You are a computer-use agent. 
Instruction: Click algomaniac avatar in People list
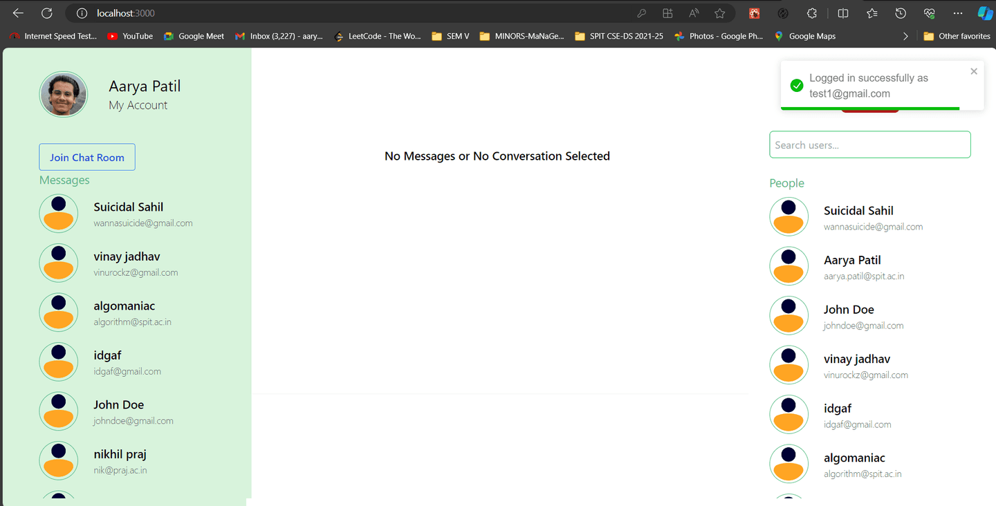coord(789,464)
